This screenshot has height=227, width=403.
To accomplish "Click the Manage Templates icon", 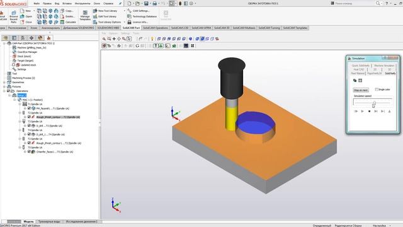I will click(x=85, y=13).
